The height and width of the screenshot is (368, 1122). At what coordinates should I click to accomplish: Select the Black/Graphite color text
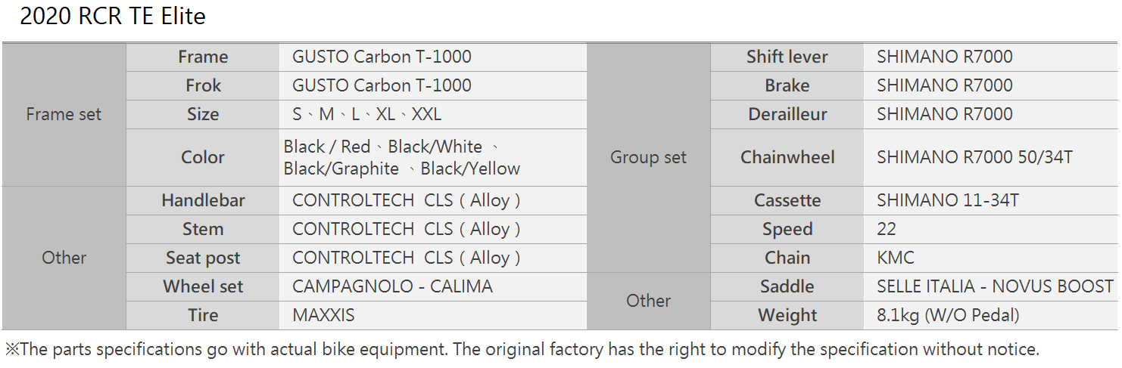point(341,169)
